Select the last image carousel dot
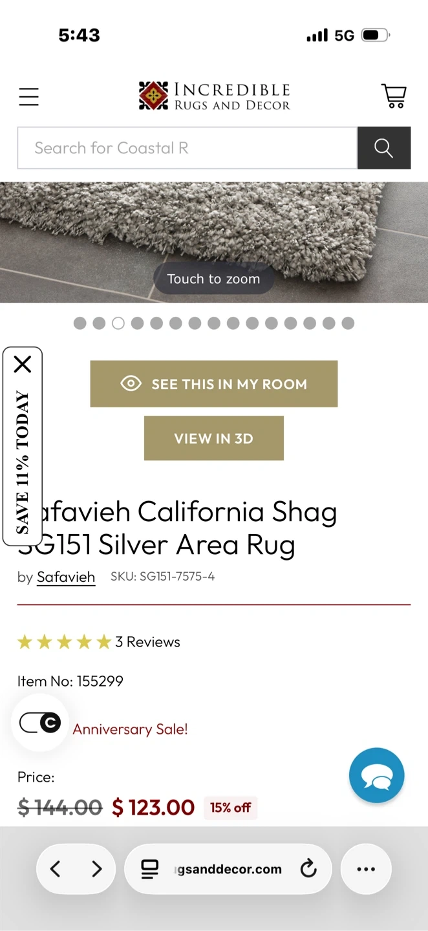The height and width of the screenshot is (931, 428). pos(348,323)
